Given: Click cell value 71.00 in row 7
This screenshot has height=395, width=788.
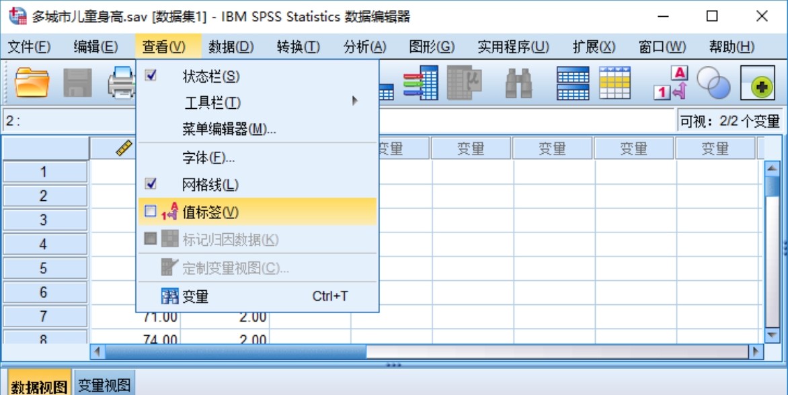Looking at the screenshot, I should tap(160, 317).
